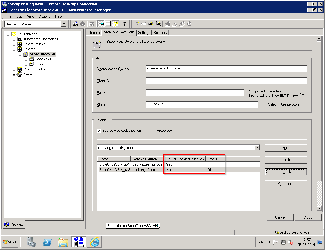
Task: Click the pushpin toolbar icon
Action: (x=101, y=24)
